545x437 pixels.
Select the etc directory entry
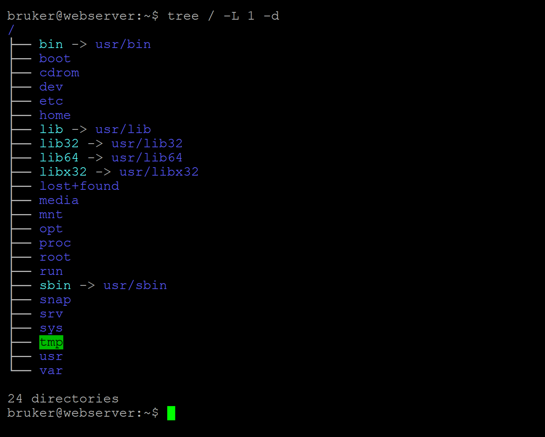51,101
